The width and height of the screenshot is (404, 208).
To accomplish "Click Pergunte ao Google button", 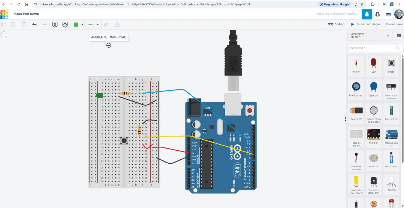I will coord(334,4).
